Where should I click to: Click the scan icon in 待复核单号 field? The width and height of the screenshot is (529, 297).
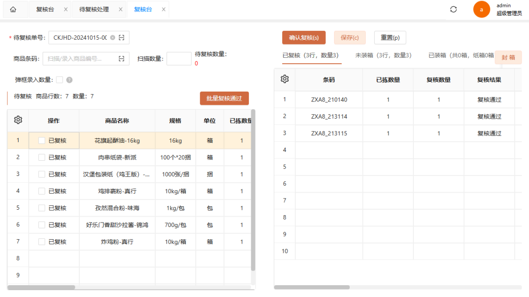coord(121,38)
